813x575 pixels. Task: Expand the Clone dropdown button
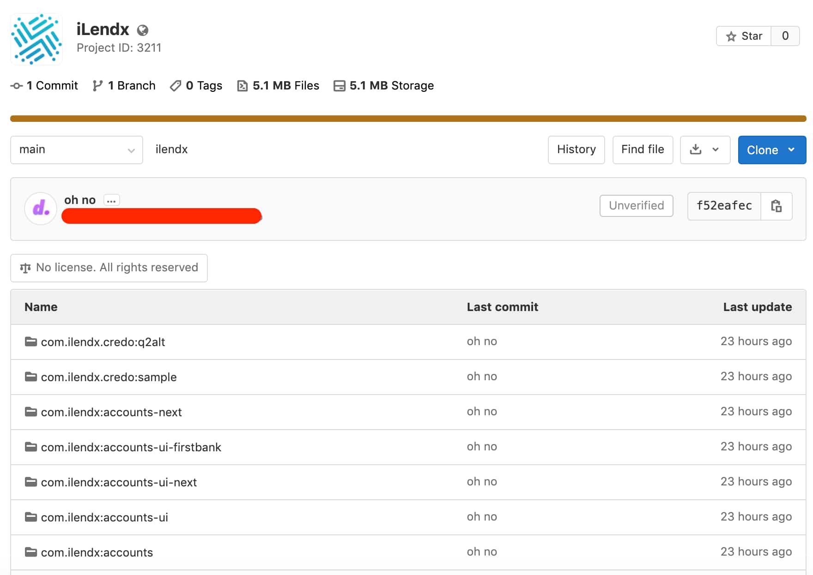[771, 150]
